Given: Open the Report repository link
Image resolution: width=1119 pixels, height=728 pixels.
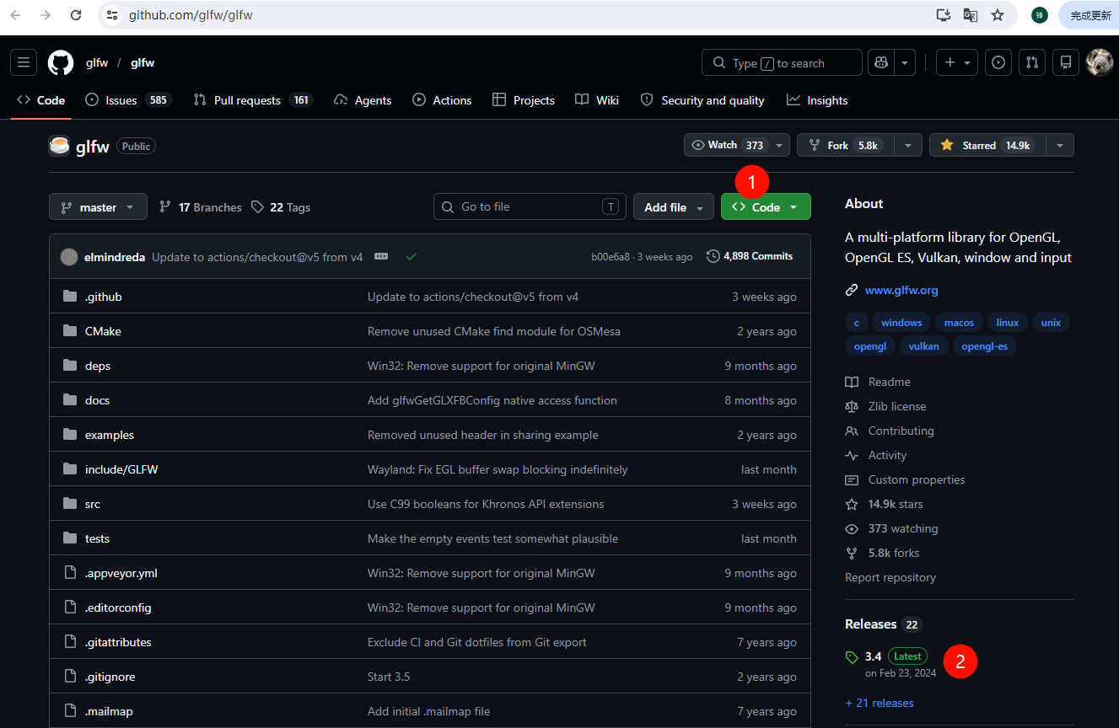Looking at the screenshot, I should 890,577.
